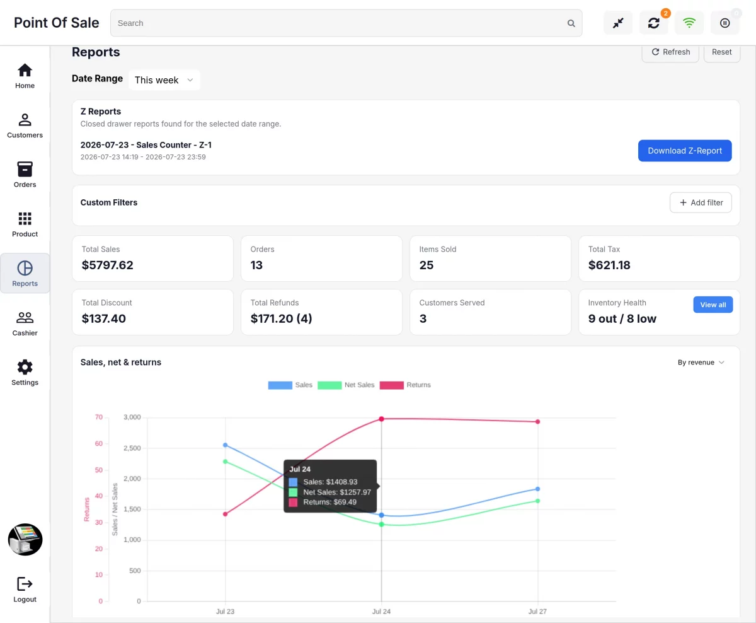Screen dimensions: 756x623
Task: Click the Add filter button
Action: coord(701,202)
